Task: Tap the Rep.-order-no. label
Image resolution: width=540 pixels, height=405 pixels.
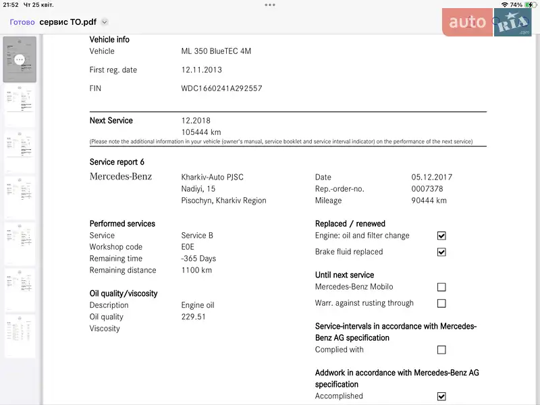Action: 340,189
